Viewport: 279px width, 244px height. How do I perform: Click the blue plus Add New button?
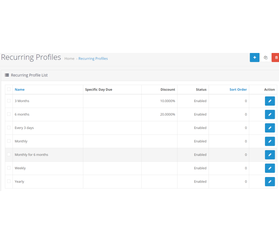click(254, 58)
